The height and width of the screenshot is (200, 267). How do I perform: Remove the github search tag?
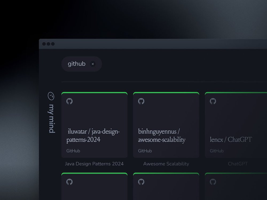(x=93, y=64)
